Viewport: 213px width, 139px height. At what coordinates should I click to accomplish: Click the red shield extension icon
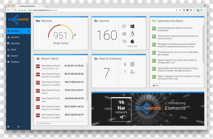click(x=187, y=10)
